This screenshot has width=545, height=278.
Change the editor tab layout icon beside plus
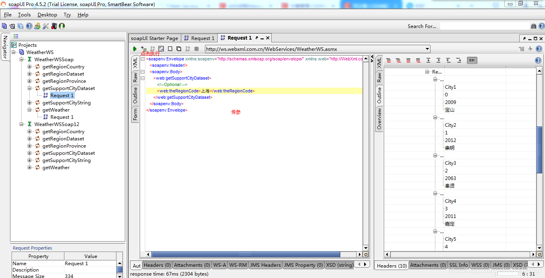(521, 49)
